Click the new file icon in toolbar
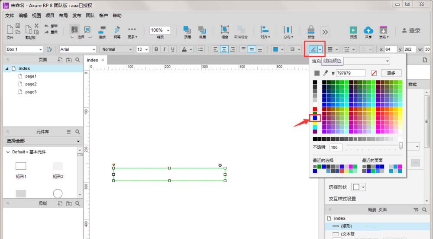Viewport: 433px width, 239px height. coord(10,29)
